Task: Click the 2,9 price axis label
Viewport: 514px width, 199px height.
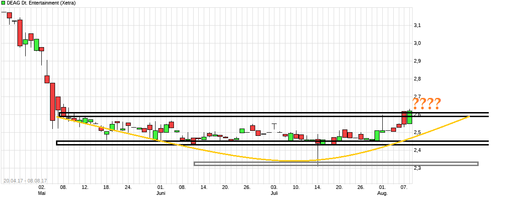Action: pos(418,61)
